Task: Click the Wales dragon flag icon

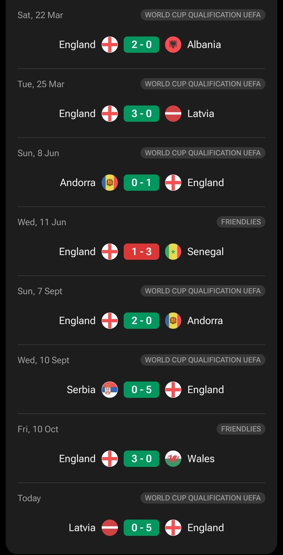Action: (x=173, y=459)
